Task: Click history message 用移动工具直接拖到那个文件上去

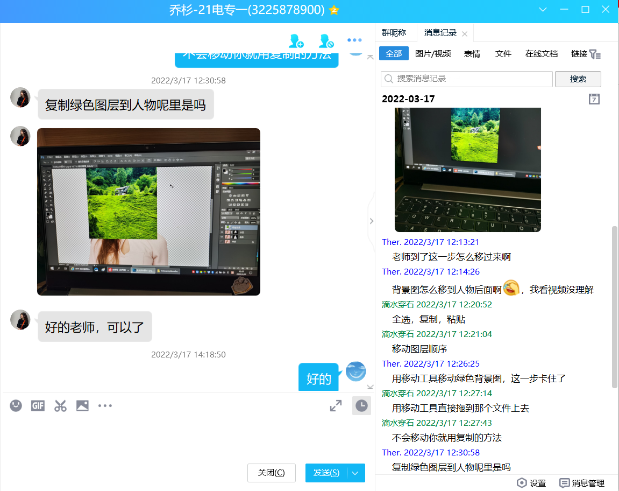Action: (x=460, y=409)
